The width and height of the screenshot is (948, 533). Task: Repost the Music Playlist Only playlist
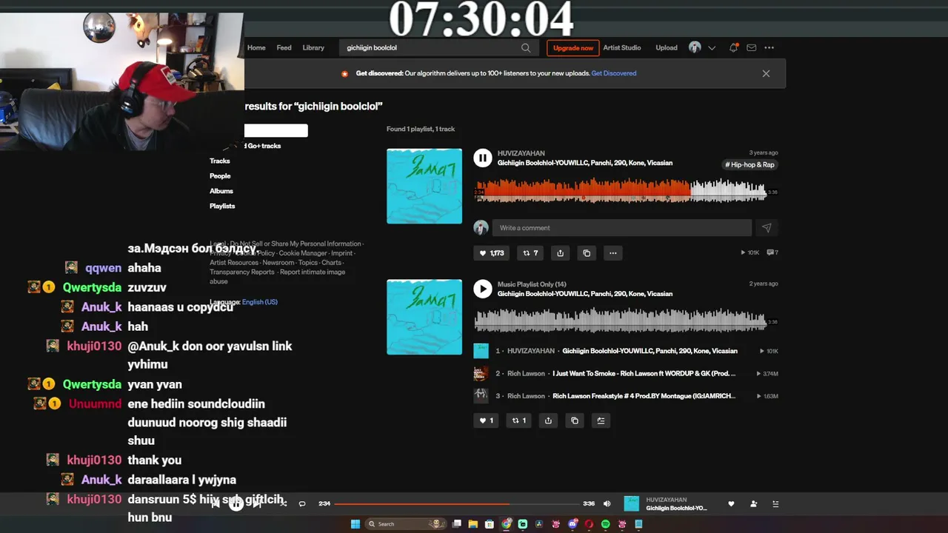click(x=518, y=420)
